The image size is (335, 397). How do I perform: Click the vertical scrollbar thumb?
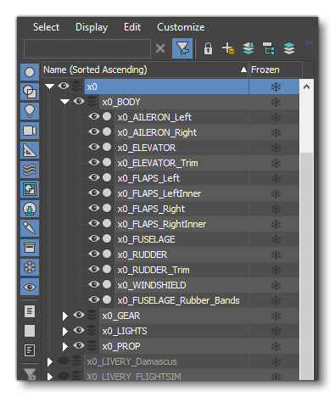pyautogui.click(x=306, y=266)
